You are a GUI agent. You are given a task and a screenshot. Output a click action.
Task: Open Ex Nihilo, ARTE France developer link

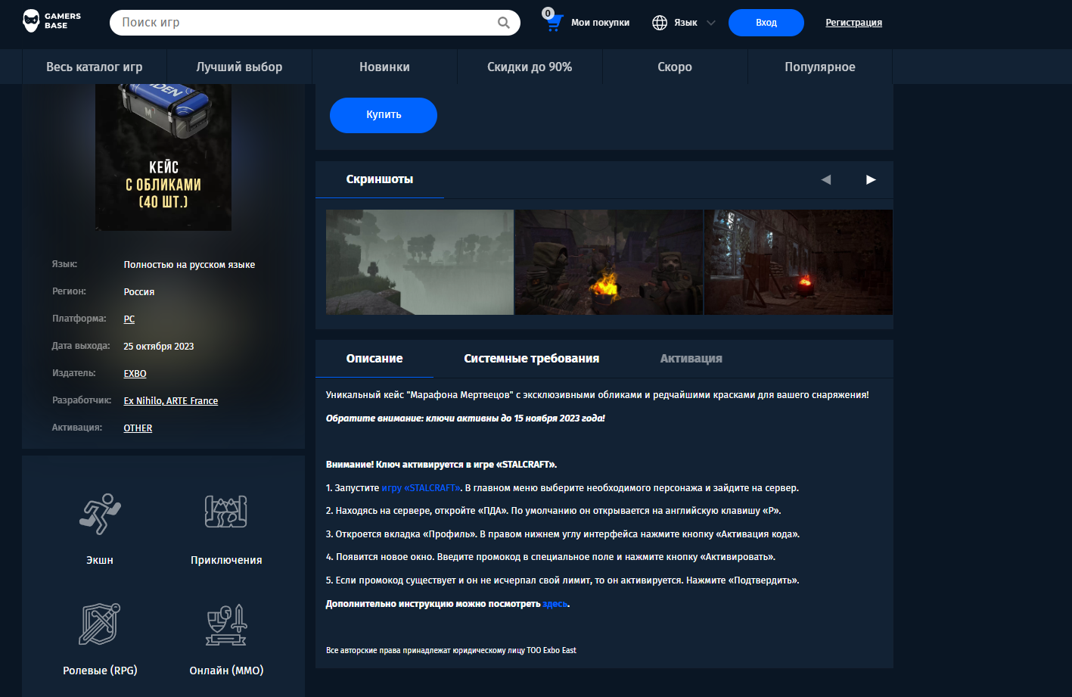click(171, 401)
